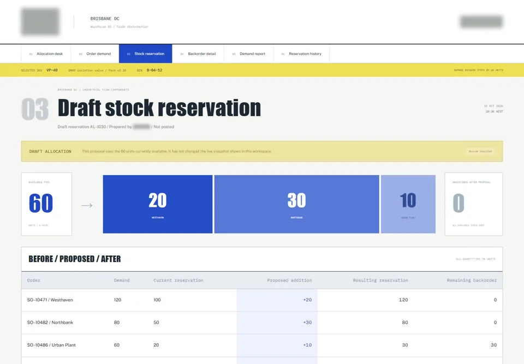Go to the Backorder detail tab

[x=198, y=53]
